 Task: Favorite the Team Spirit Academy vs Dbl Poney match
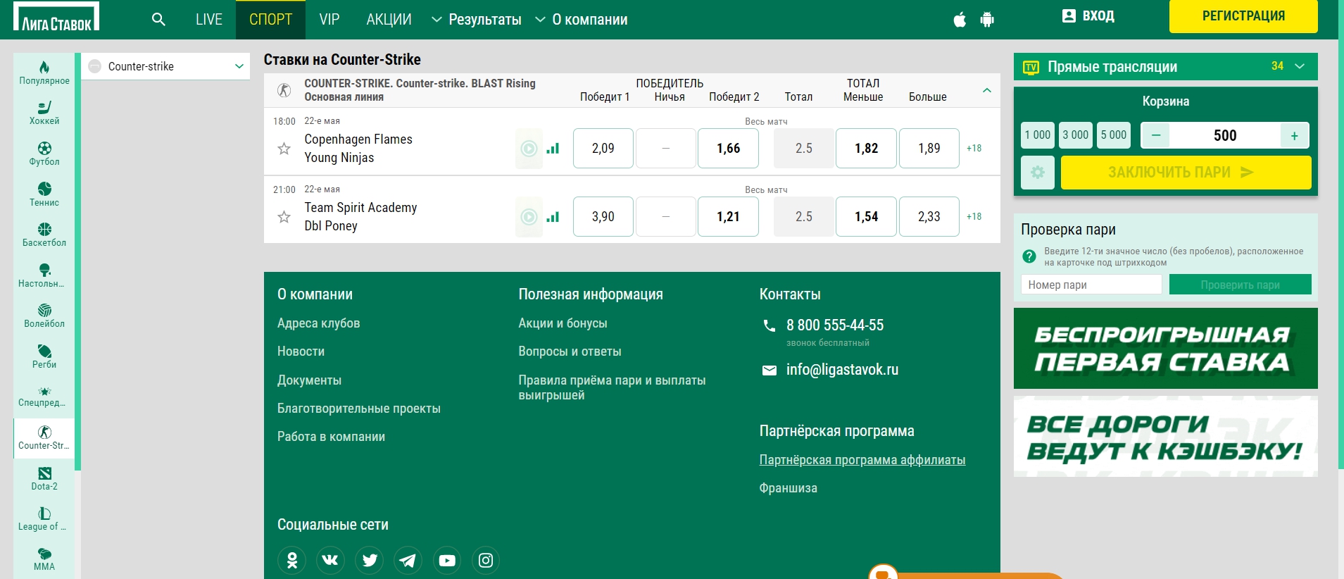pos(284,217)
